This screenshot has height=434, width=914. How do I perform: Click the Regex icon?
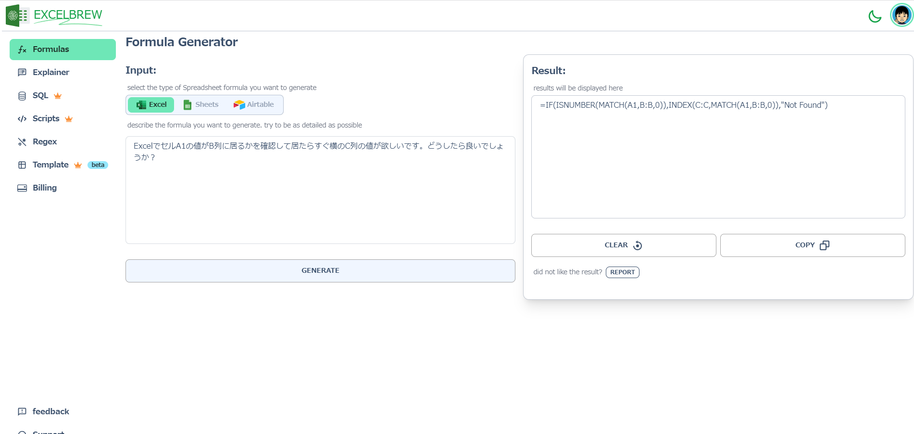22,142
